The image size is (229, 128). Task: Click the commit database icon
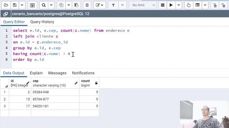(x=215, y=5)
